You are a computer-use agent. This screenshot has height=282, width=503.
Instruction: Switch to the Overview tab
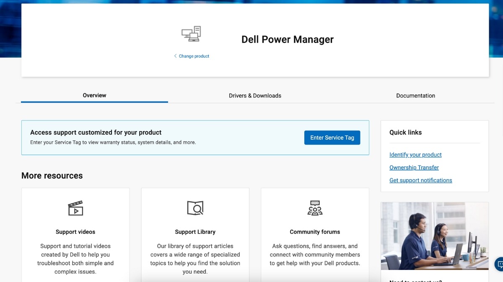coord(94,95)
